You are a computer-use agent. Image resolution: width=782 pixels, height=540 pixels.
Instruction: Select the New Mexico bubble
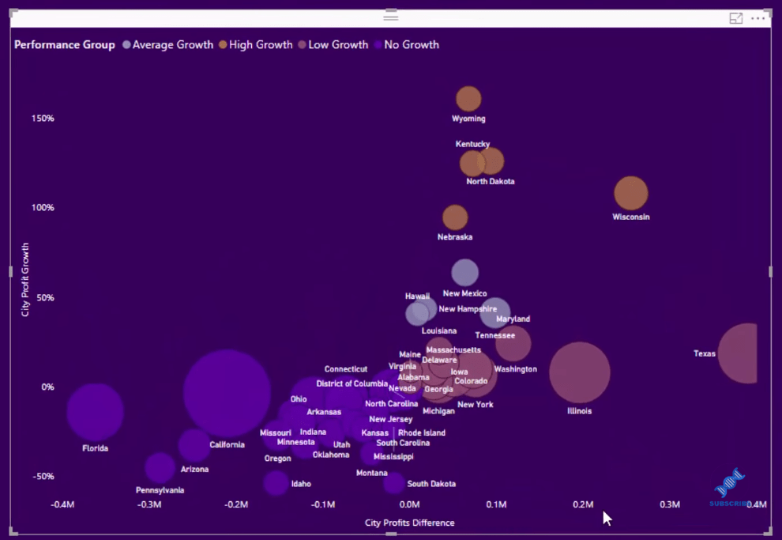pos(464,273)
